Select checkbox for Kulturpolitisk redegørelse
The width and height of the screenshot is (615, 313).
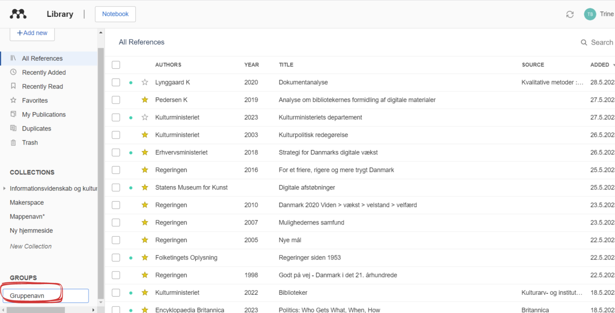116,135
